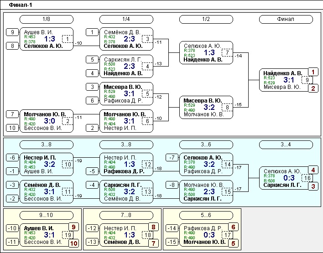
Task: Click seed box 6 beside Рафикова Д. Р.
Action: tap(92, 100)
